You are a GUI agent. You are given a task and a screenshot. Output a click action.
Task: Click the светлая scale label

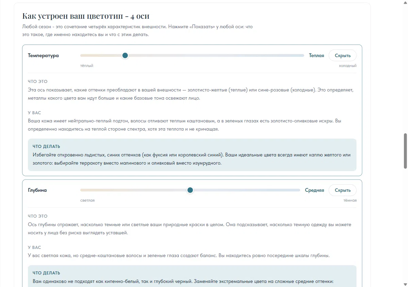tap(87, 200)
